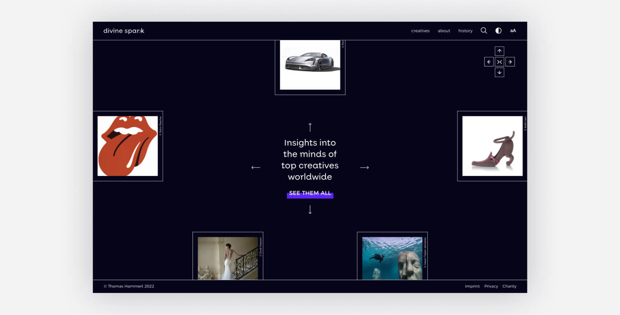The height and width of the screenshot is (315, 620).
Task: Open the Privacy footer link
Action: [x=491, y=286]
